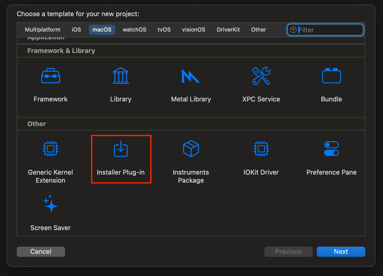
Task: Click the "Metal Library" label
Action: [191, 99]
